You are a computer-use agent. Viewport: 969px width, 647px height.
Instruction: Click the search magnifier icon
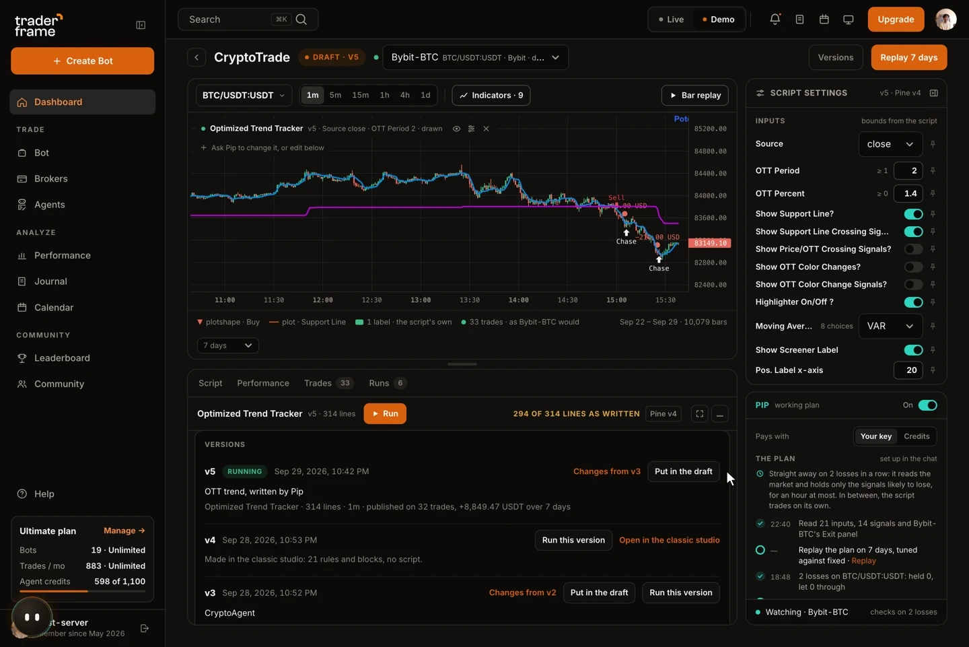[301, 20]
